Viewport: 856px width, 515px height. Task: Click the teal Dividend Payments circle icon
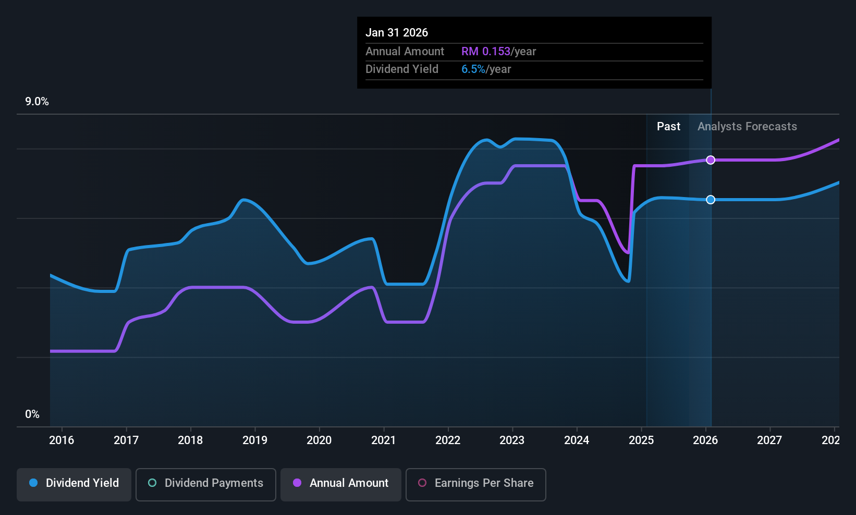[152, 483]
